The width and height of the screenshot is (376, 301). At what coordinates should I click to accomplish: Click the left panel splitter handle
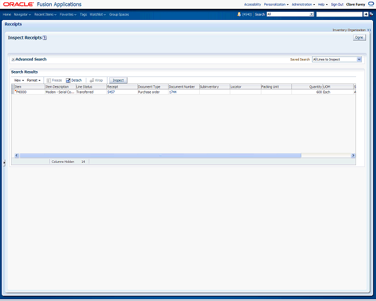4,162
